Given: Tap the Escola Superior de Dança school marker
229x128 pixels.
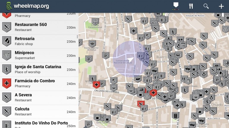Looking at the screenshot, I should coord(92,44).
